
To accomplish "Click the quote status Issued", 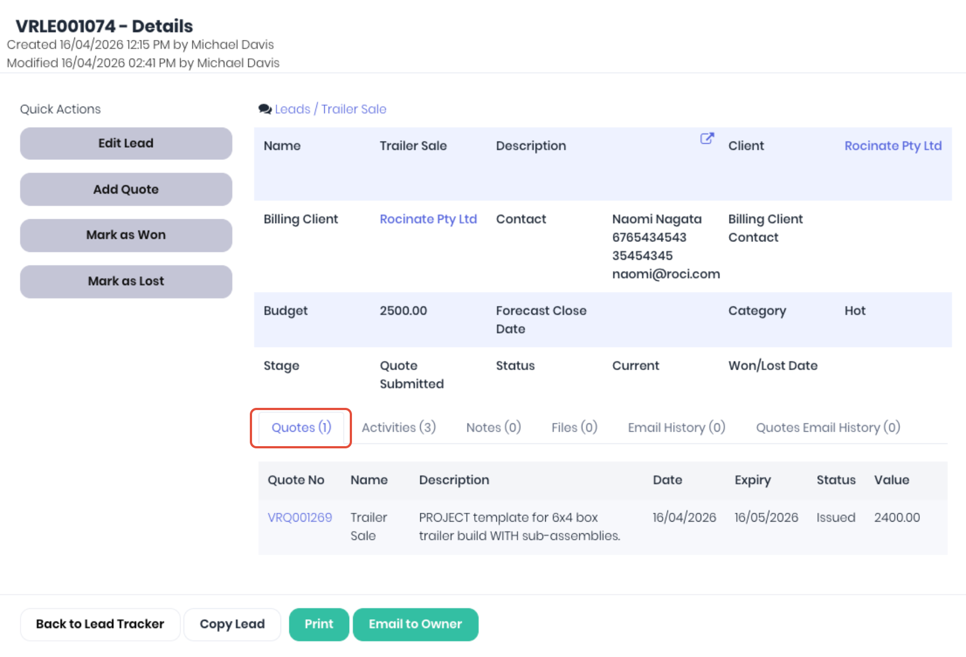I will [836, 518].
